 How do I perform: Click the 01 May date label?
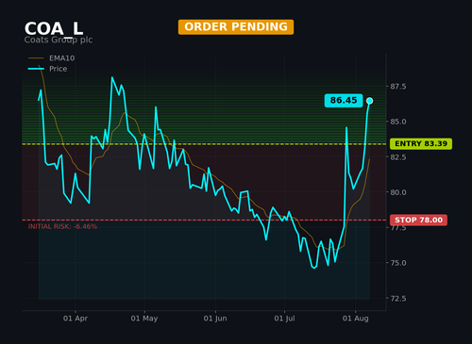(144, 319)
